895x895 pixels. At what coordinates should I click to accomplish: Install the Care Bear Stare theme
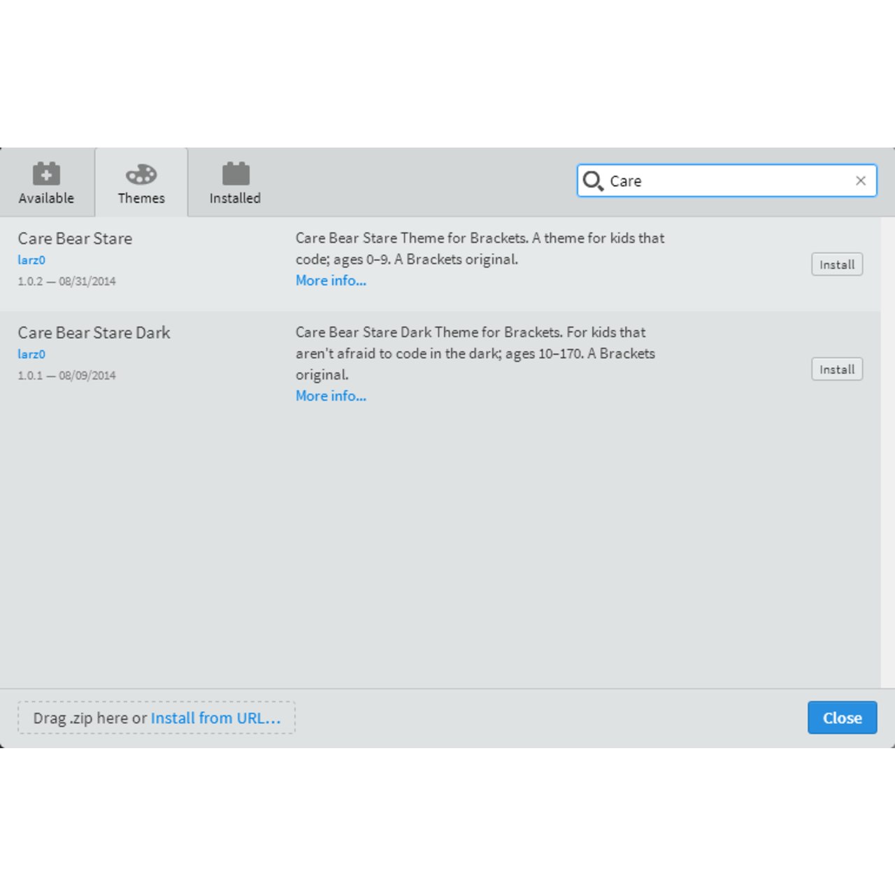(x=837, y=264)
